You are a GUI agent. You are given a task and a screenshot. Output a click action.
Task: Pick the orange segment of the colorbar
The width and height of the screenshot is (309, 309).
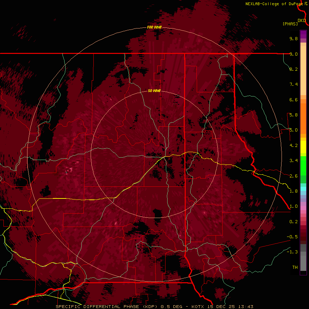tap(303, 118)
